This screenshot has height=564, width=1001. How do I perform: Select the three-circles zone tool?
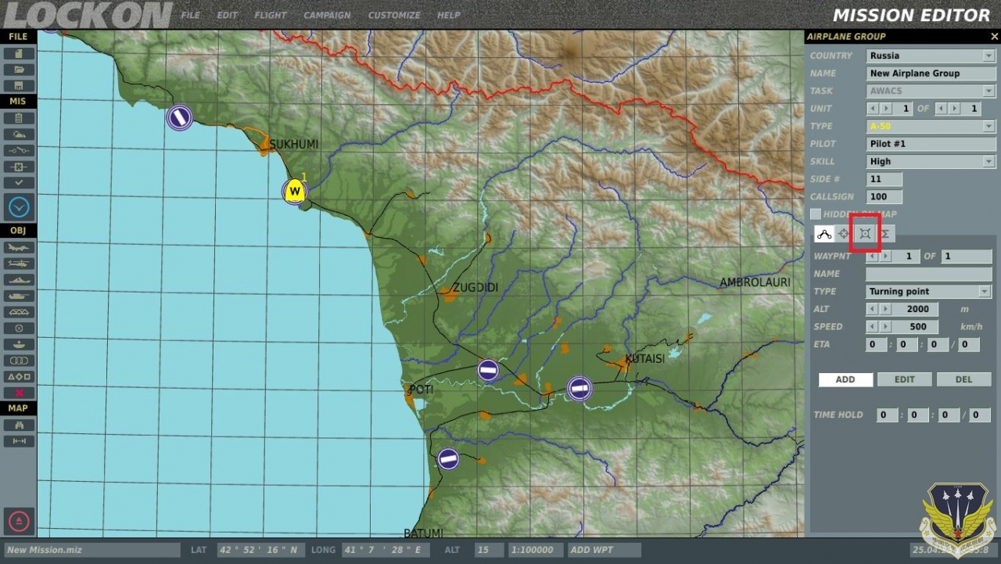[19, 361]
